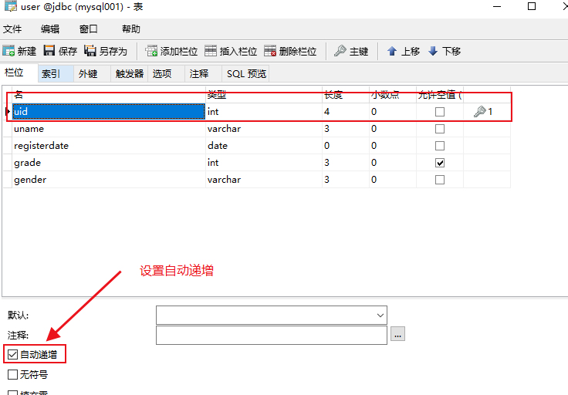Click the varchar type cell for gender
Viewport: 568px width, 395px height.
(x=264, y=180)
